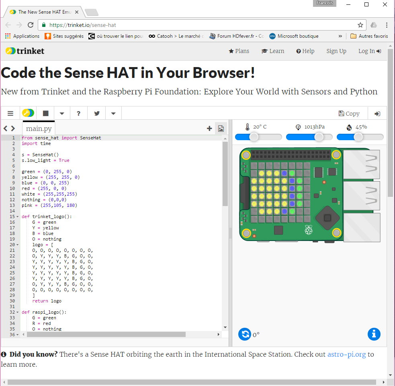Bookmark this page with the star
Image resolution: width=395 pixels, height=386 pixels.
click(360, 25)
